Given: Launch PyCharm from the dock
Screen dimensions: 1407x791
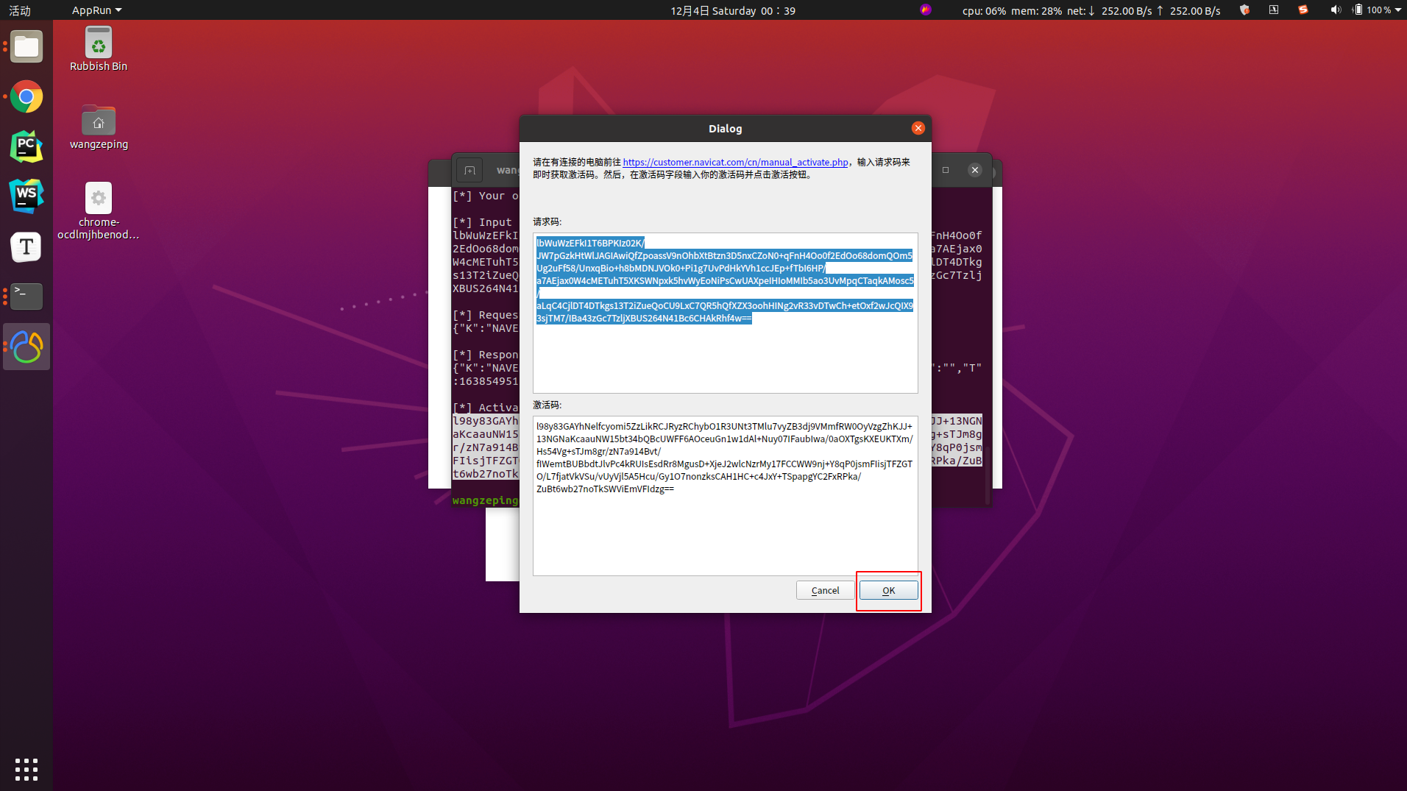Looking at the screenshot, I should 26,146.
